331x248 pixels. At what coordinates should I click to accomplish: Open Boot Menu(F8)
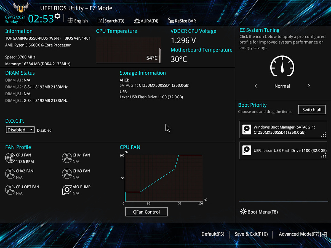(259, 212)
